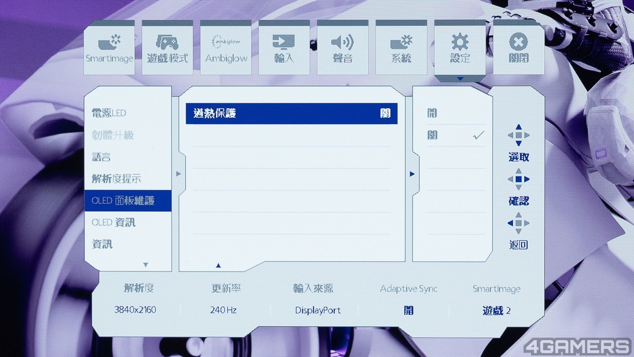Click the 遊戲 2 SmartImage value
634x357 pixels.
tap(496, 310)
